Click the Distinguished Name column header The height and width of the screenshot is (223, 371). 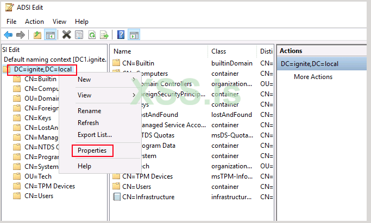click(x=266, y=51)
